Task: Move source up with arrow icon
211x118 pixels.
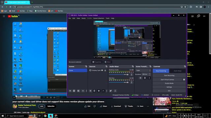Action: pos(103,91)
